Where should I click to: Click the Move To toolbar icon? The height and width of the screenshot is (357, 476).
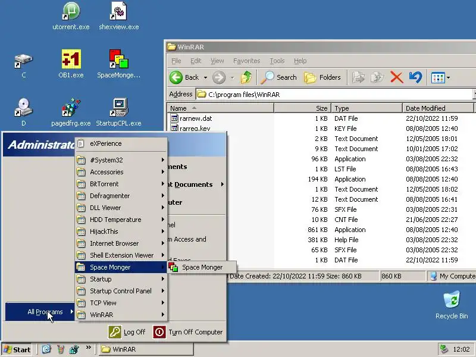coord(359,77)
